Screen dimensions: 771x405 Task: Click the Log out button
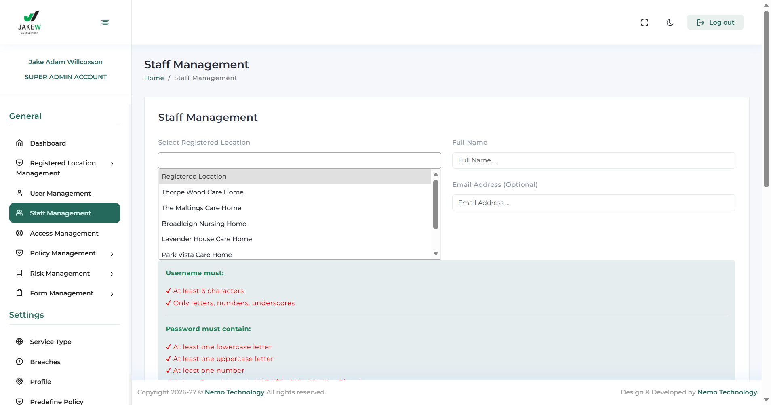click(715, 23)
